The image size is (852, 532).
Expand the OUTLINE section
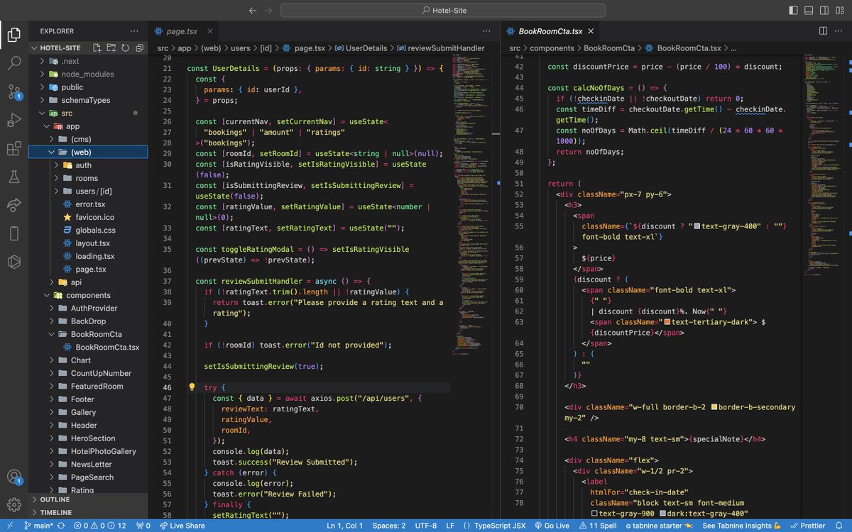(x=89, y=499)
